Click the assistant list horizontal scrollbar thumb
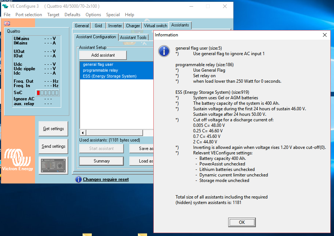The height and width of the screenshot is (236, 334). pos(114,133)
